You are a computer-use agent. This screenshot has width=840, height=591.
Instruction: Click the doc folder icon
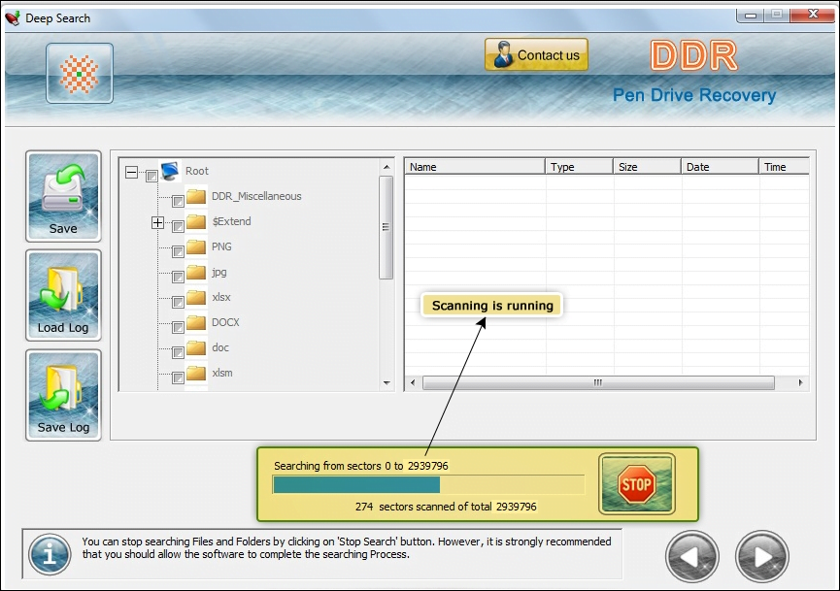(196, 348)
